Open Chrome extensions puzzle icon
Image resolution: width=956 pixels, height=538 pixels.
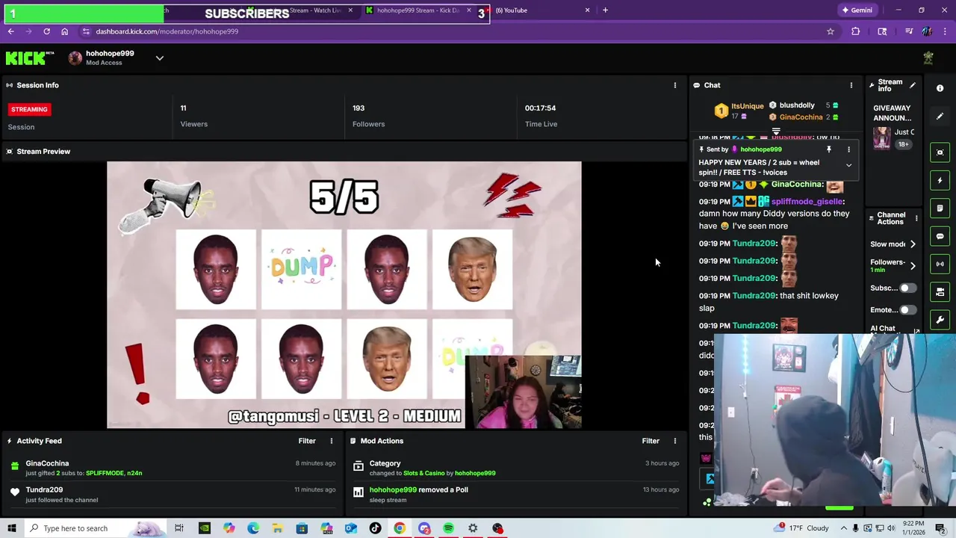[x=855, y=31]
